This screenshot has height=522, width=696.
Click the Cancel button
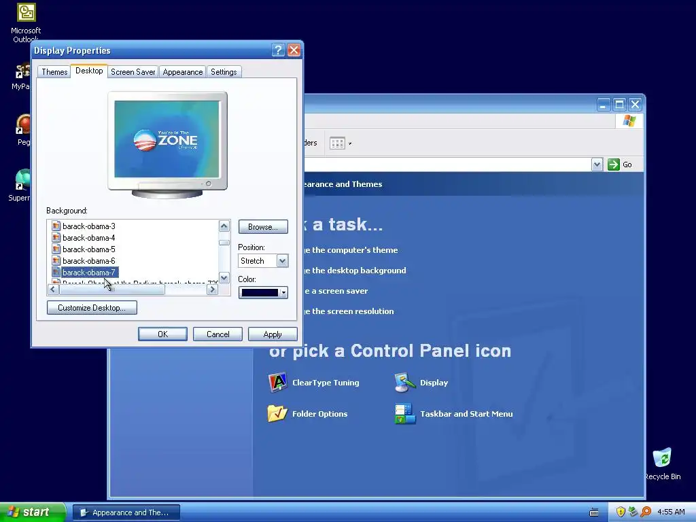[217, 334]
